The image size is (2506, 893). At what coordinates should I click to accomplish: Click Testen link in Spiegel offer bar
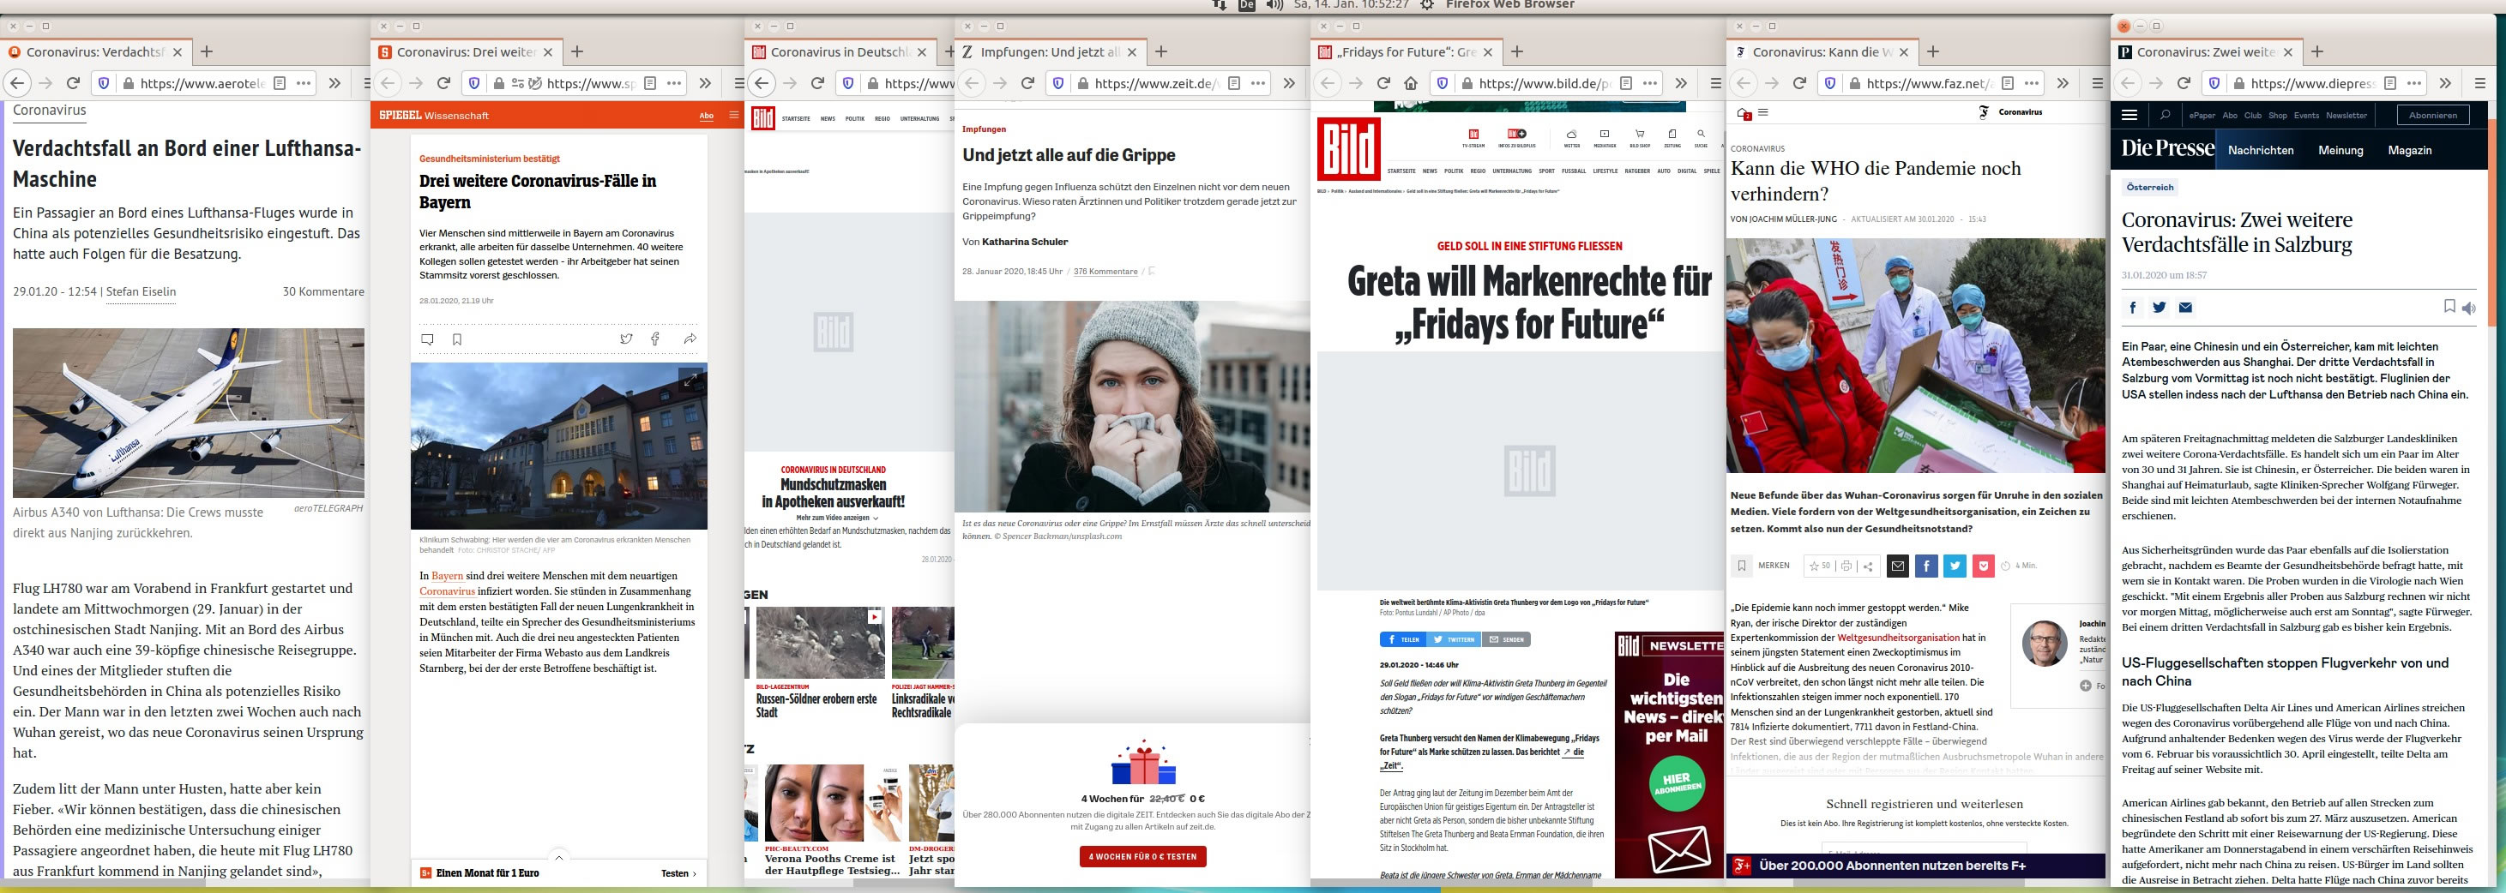point(678,873)
